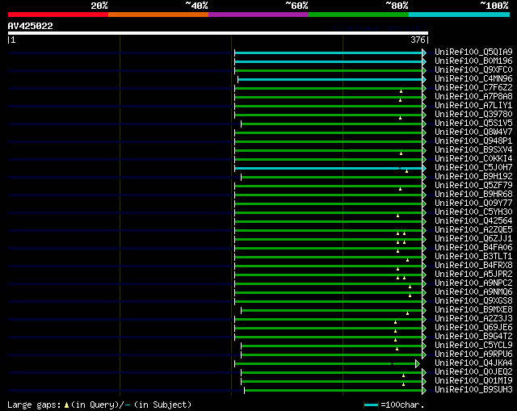Select the UniRef100_B9H192 text
Image resolution: width=517 pixels, height=411 pixels.
[x=473, y=177]
